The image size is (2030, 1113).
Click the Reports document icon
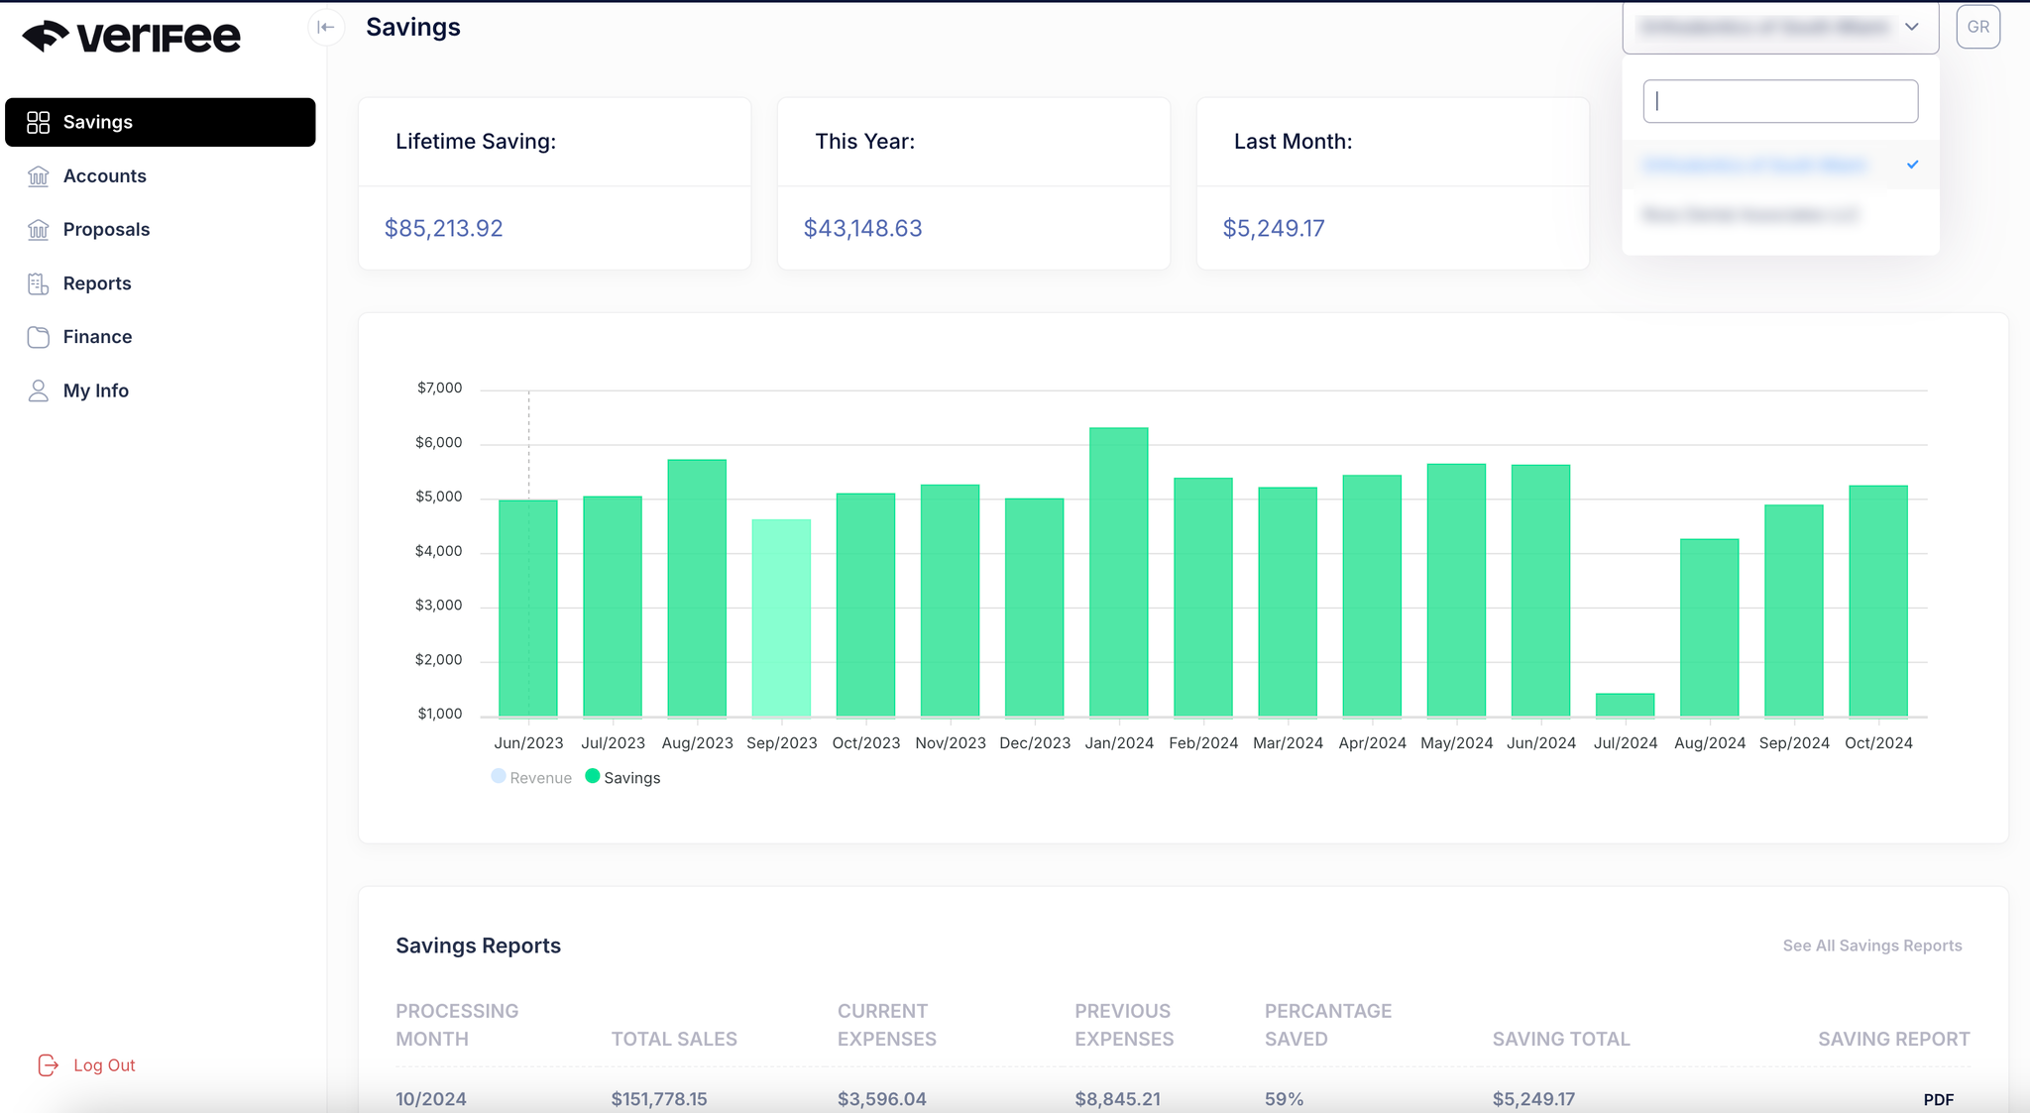pyautogui.click(x=38, y=283)
